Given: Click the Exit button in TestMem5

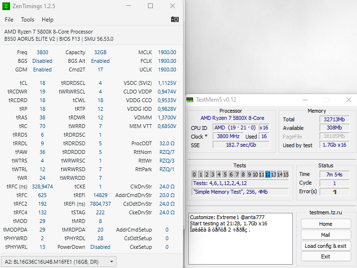Looking at the screenshot, I should [326, 256].
